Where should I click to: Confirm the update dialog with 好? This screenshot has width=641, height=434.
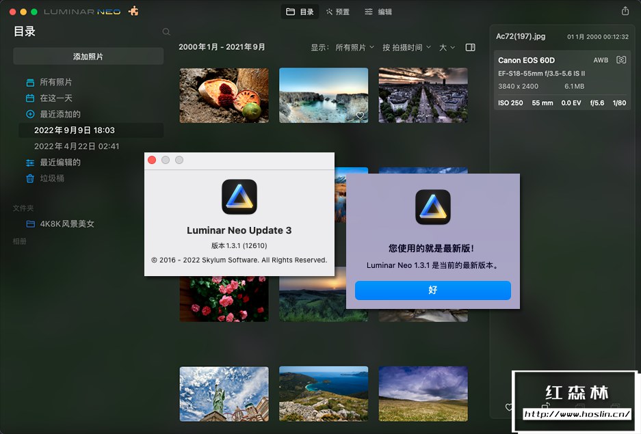pyautogui.click(x=432, y=290)
